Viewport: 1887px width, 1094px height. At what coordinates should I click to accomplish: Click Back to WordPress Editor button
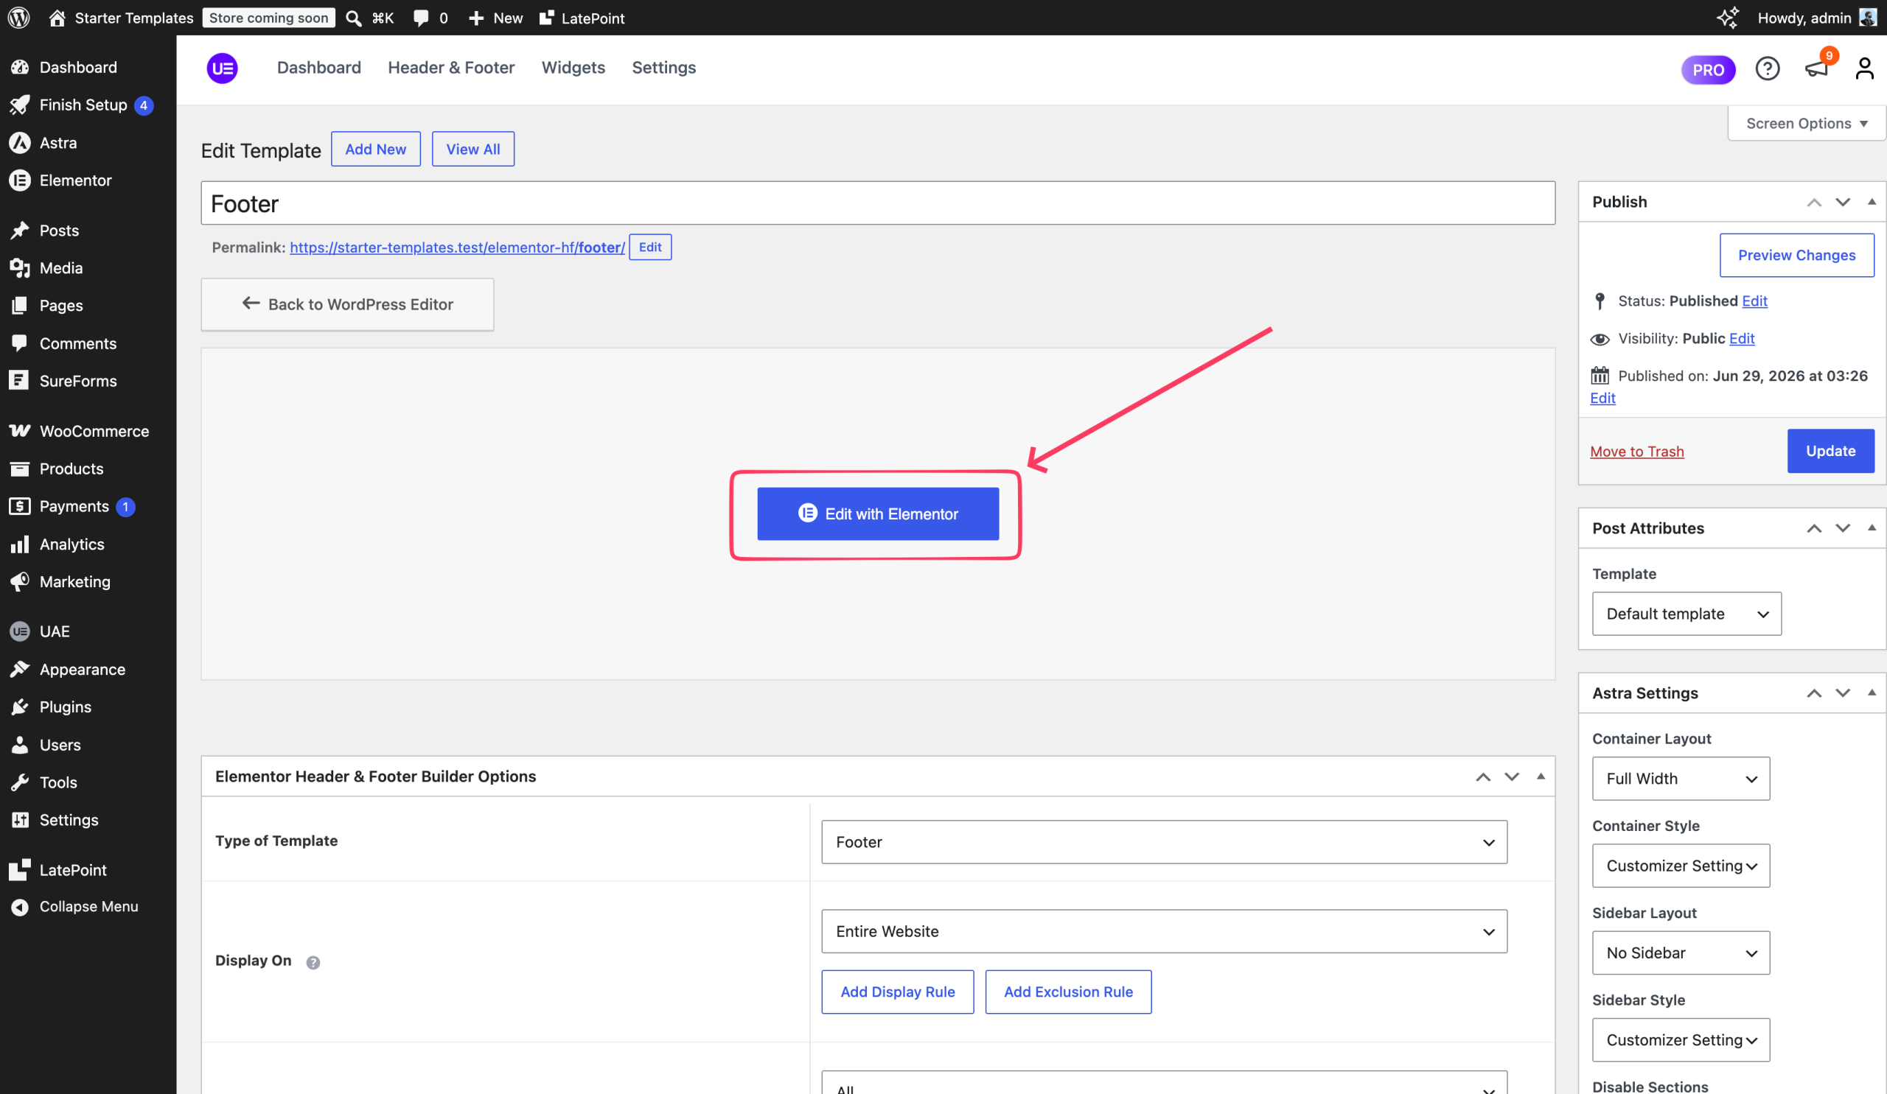(x=347, y=304)
